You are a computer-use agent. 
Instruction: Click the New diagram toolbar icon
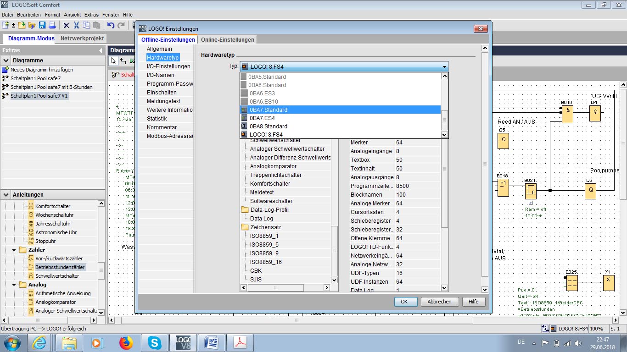(x=6, y=25)
